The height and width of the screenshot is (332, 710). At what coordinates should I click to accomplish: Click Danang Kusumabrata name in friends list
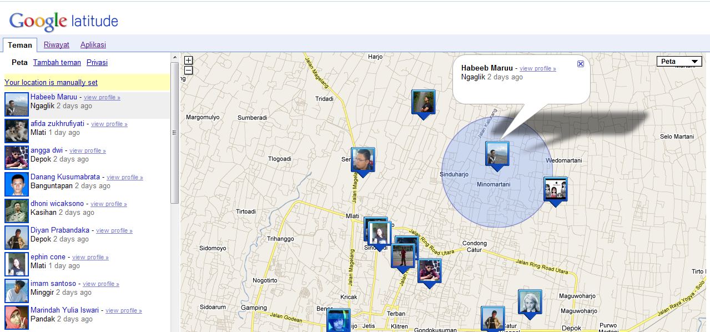(65, 177)
